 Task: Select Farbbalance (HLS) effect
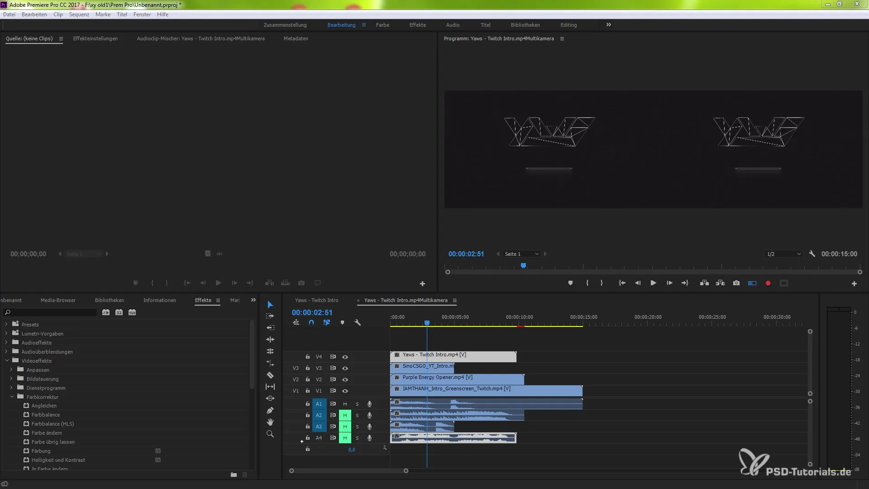[53, 424]
